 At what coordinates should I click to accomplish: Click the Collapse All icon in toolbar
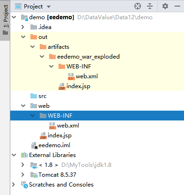pos(150,7)
